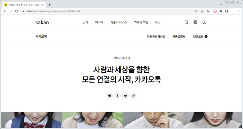Open the site search magnifier
This screenshot has height=129, width=243.
186,22
